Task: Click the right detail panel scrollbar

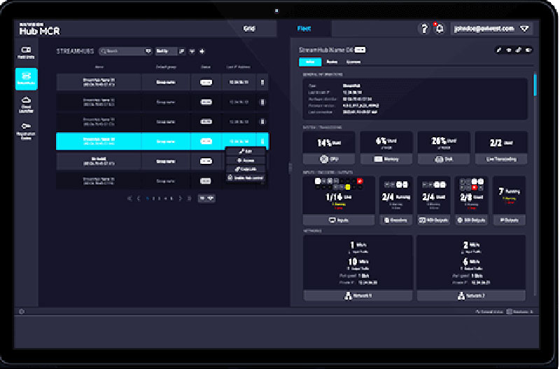Action: pos(535,84)
